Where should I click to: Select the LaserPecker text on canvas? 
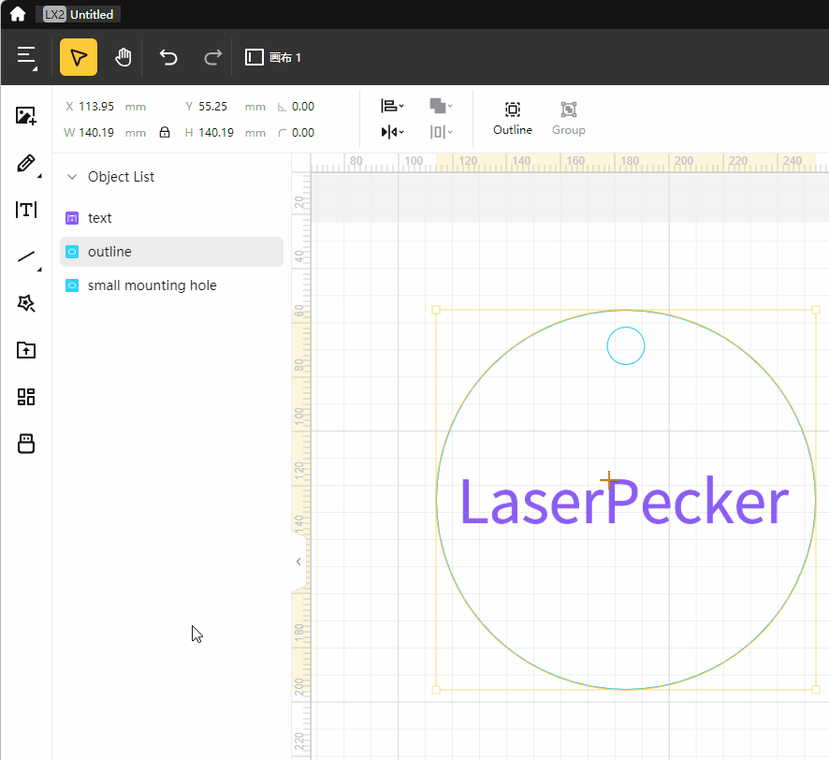point(624,502)
